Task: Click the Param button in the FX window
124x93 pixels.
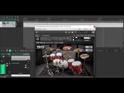Action: pos(80,29)
